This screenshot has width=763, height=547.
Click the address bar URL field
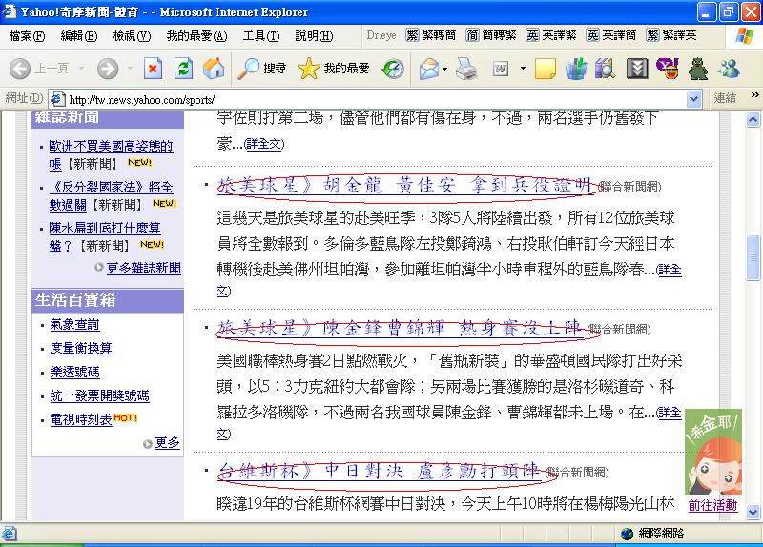[x=372, y=98]
